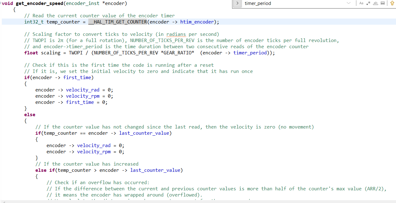Open the find history dropdown arrow
This screenshot has height=203, width=396.
(x=349, y=3)
